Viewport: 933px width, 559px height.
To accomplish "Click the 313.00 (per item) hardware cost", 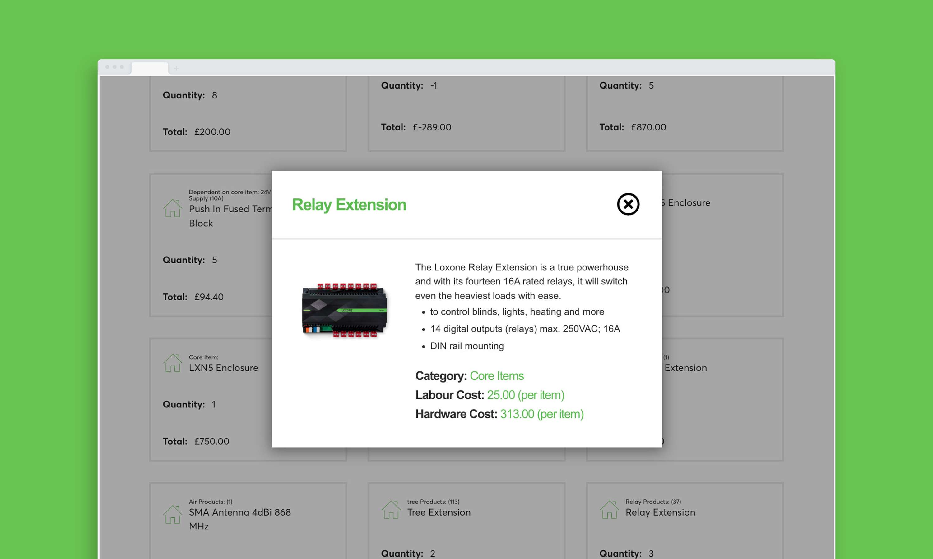I will (x=542, y=414).
